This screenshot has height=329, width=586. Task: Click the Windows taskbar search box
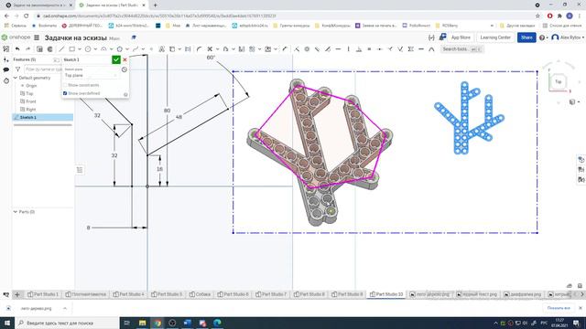pyautogui.click(x=67, y=323)
